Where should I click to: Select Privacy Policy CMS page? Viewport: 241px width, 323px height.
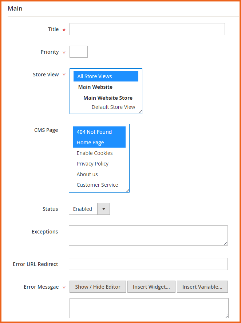click(x=92, y=164)
